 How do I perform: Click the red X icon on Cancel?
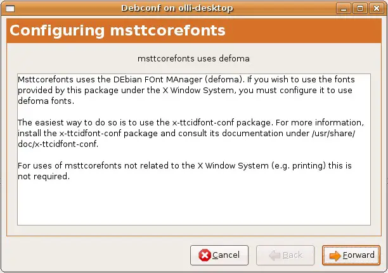205,255
